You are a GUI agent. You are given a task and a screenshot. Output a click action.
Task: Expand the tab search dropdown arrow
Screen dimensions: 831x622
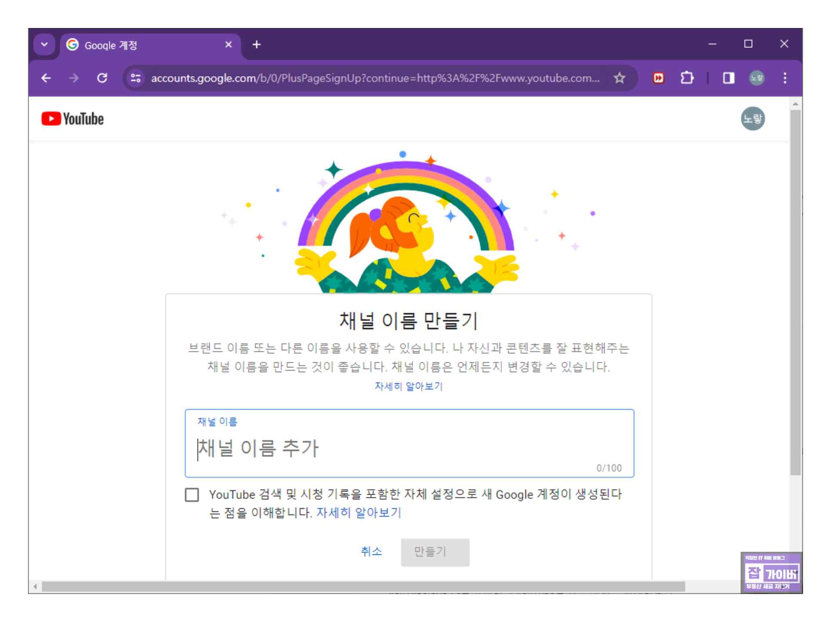click(44, 44)
